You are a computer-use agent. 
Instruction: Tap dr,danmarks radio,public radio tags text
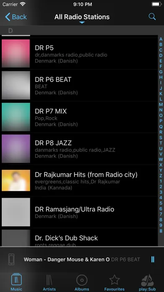(71, 55)
